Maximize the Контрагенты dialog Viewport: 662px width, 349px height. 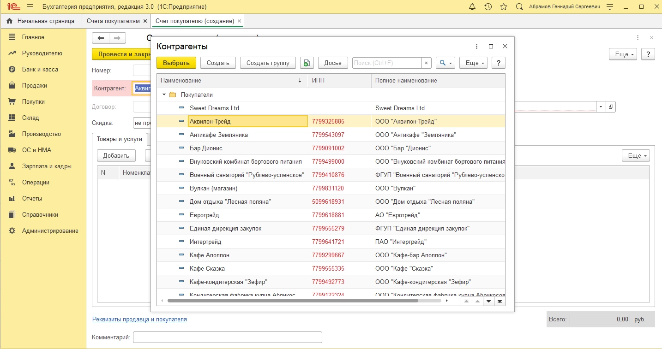(491, 46)
